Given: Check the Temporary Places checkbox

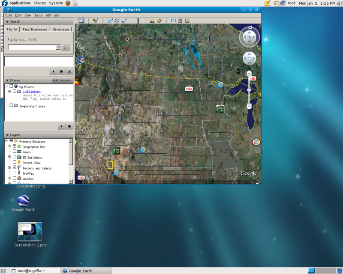Looking at the screenshot, I should [11, 106].
